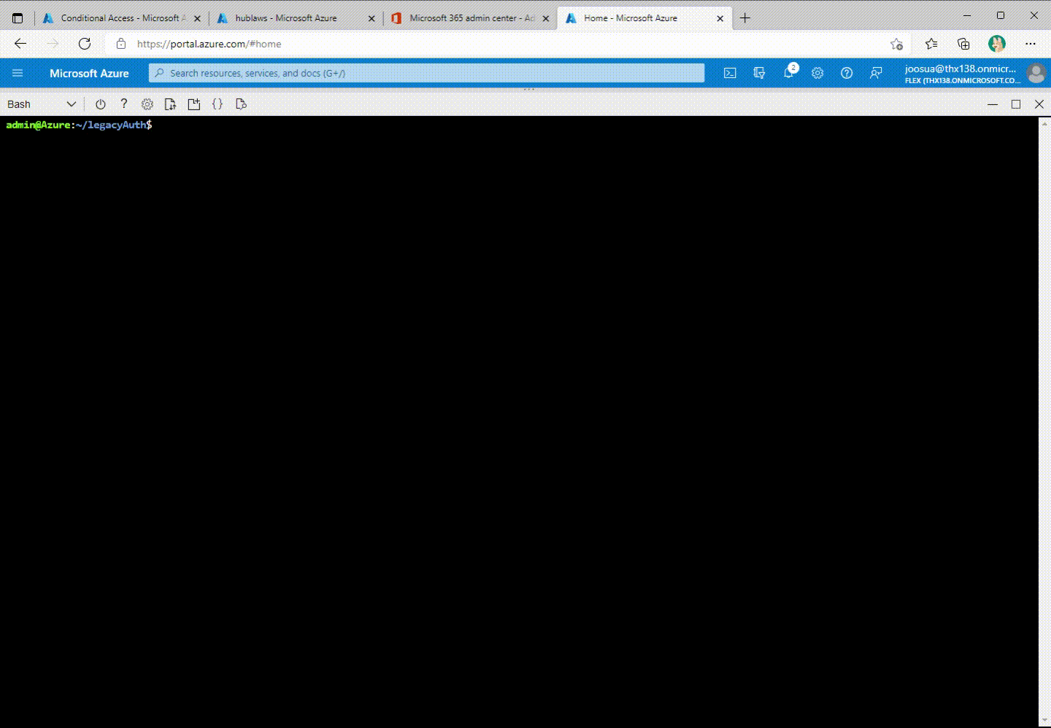Viewport: 1051px width, 728px height.
Task: Close the Conditional Access browser tab
Action: point(197,19)
